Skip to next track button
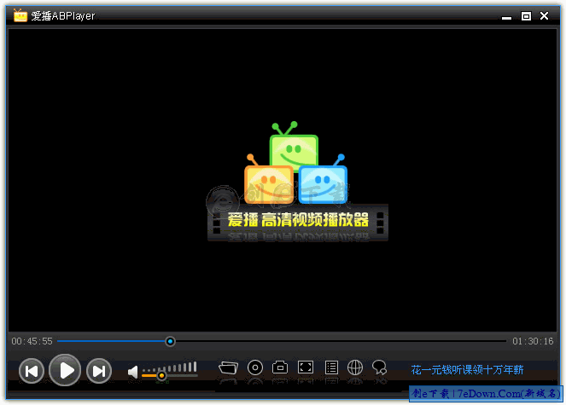The width and height of the screenshot is (566, 405). pos(98,371)
